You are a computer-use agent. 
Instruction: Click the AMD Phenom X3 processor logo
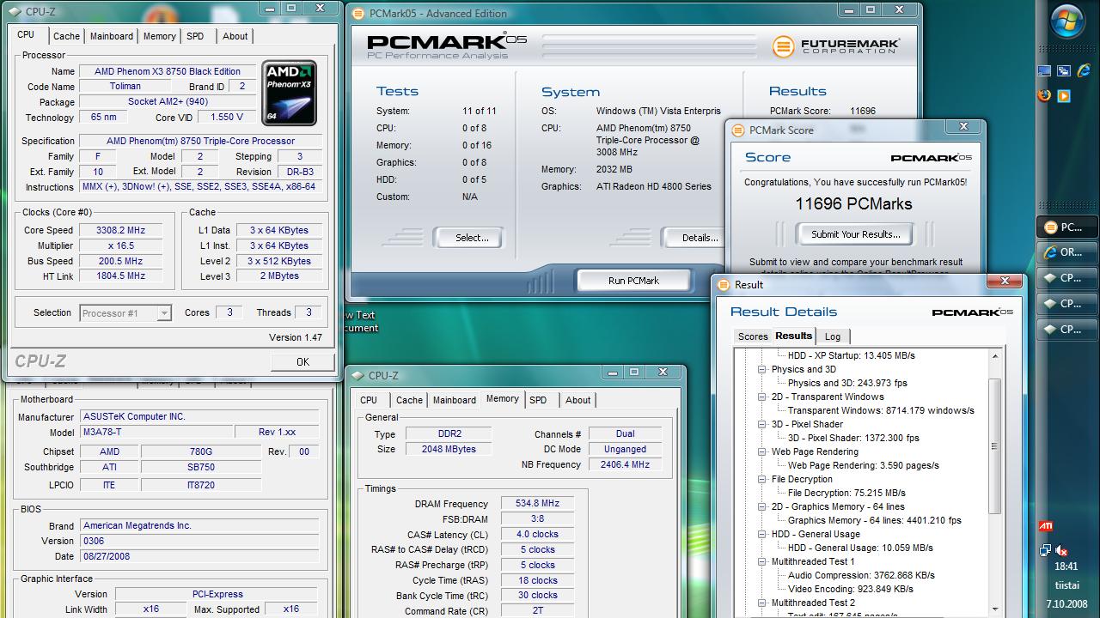(x=289, y=94)
